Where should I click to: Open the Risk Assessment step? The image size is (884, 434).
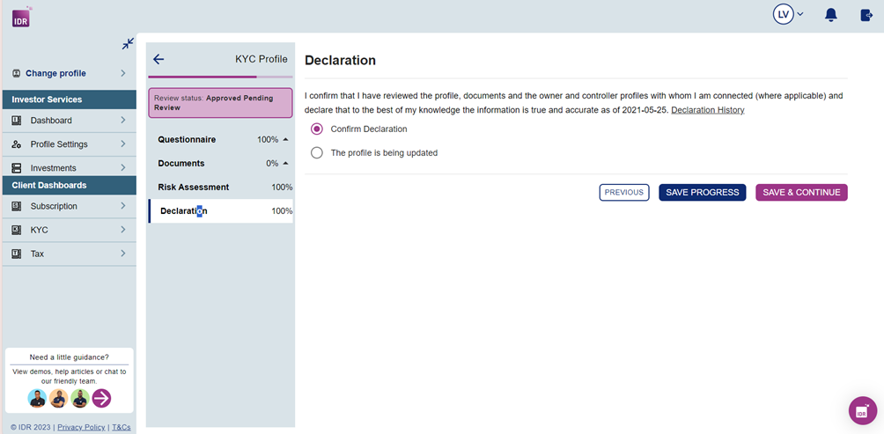pyautogui.click(x=194, y=188)
